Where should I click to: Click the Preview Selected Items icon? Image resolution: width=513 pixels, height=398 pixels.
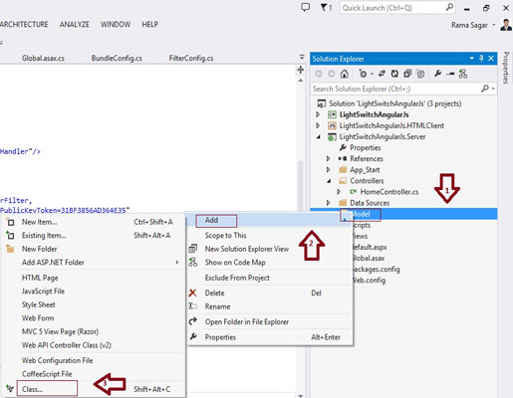click(x=450, y=74)
